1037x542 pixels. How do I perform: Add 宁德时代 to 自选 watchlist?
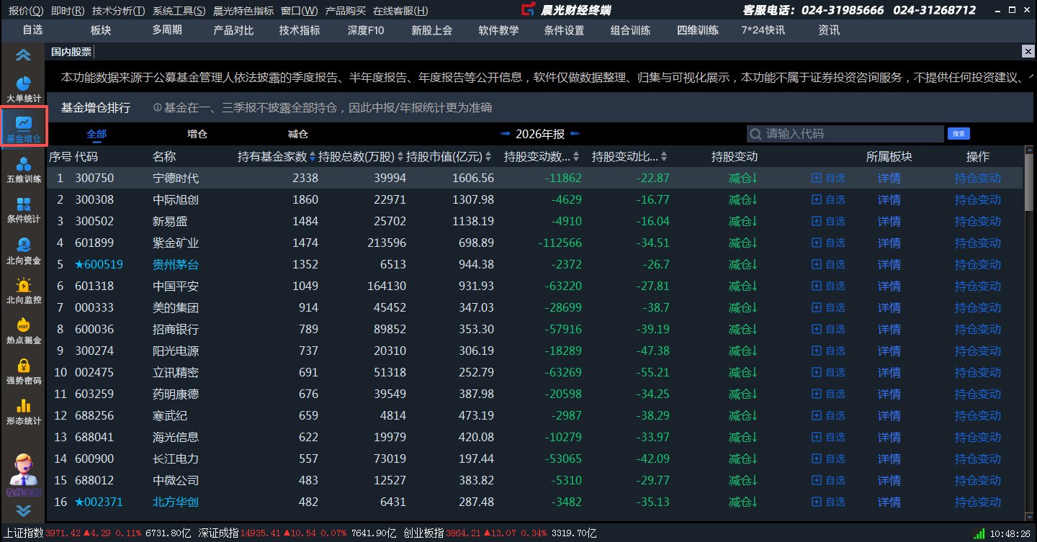pos(828,178)
